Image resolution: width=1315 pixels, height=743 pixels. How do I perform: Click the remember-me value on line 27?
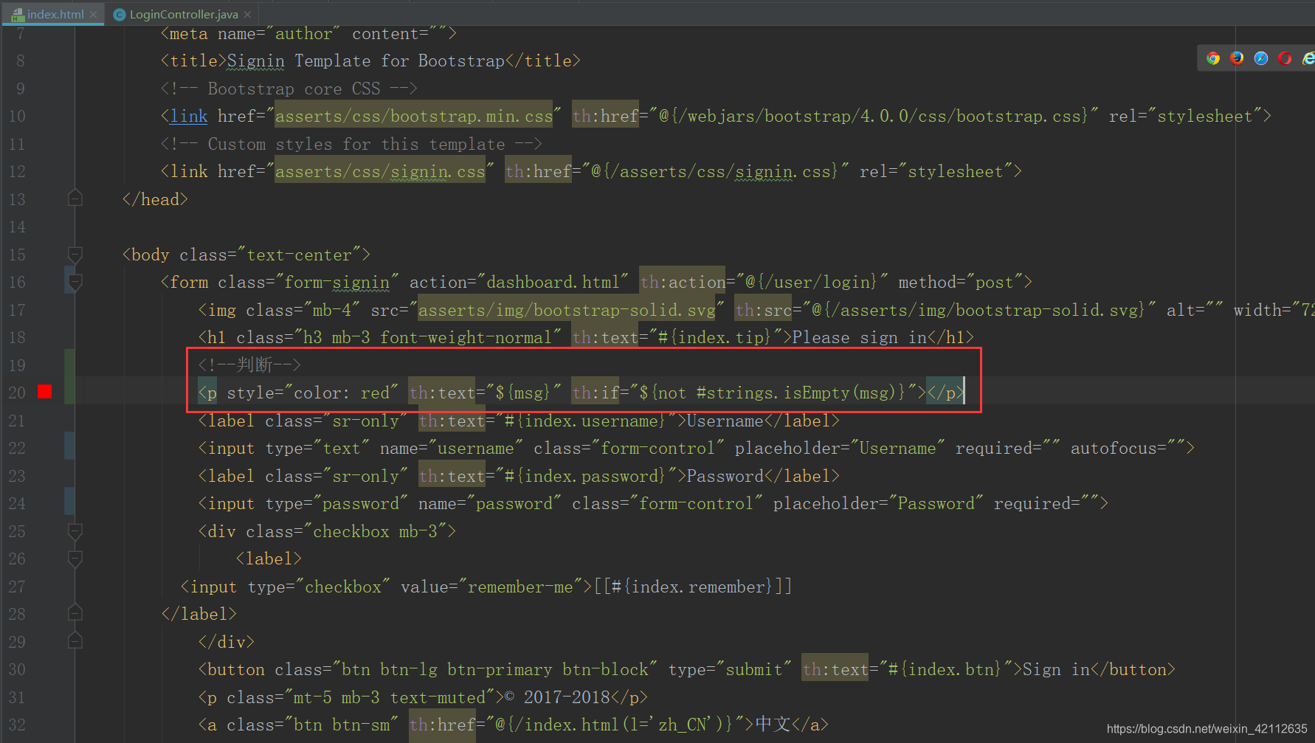520,587
